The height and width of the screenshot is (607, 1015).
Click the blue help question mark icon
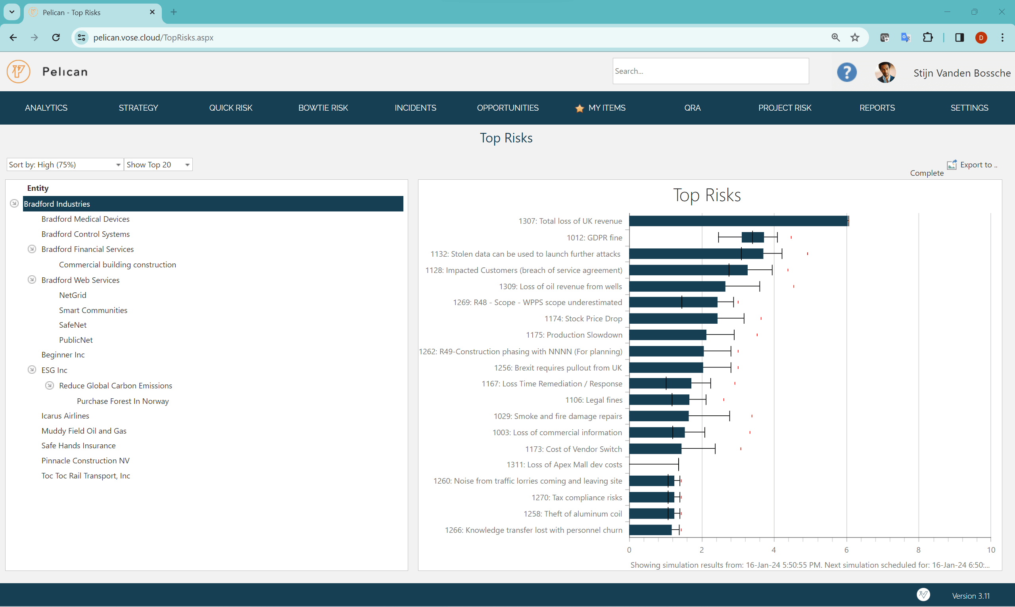(x=846, y=72)
